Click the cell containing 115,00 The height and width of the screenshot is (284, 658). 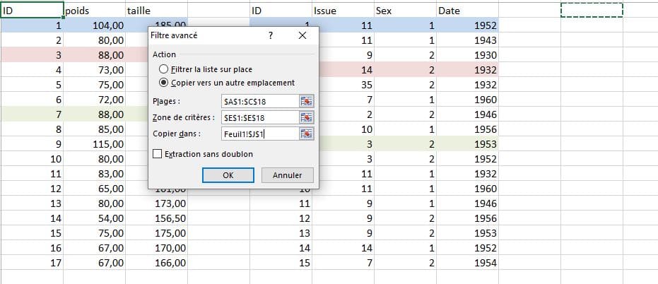[x=94, y=143]
